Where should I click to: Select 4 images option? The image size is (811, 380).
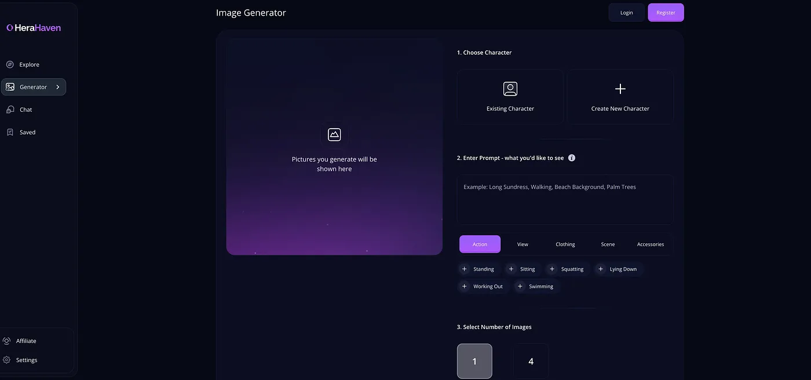531,361
